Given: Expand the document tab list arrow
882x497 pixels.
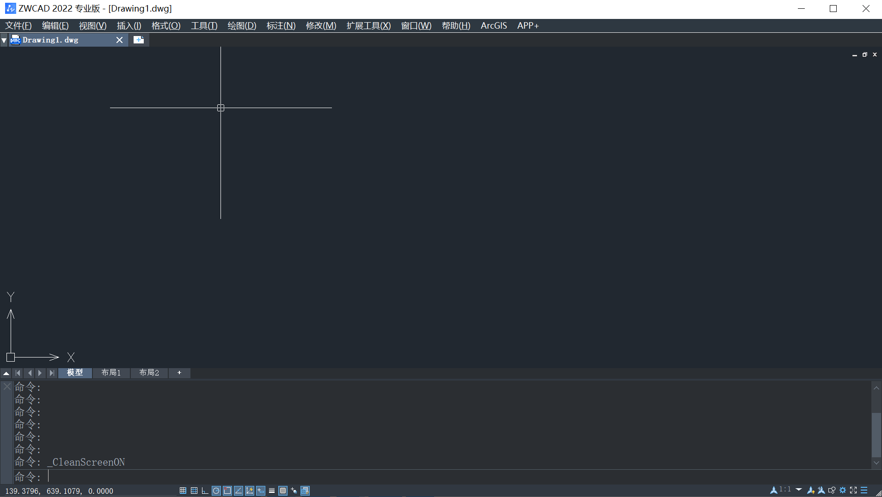Looking at the screenshot, I should coord(4,41).
